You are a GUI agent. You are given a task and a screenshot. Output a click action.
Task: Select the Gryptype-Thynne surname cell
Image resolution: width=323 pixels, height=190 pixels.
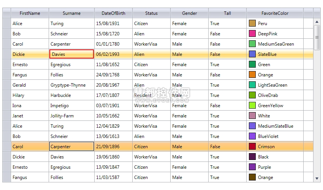[x=71, y=85]
